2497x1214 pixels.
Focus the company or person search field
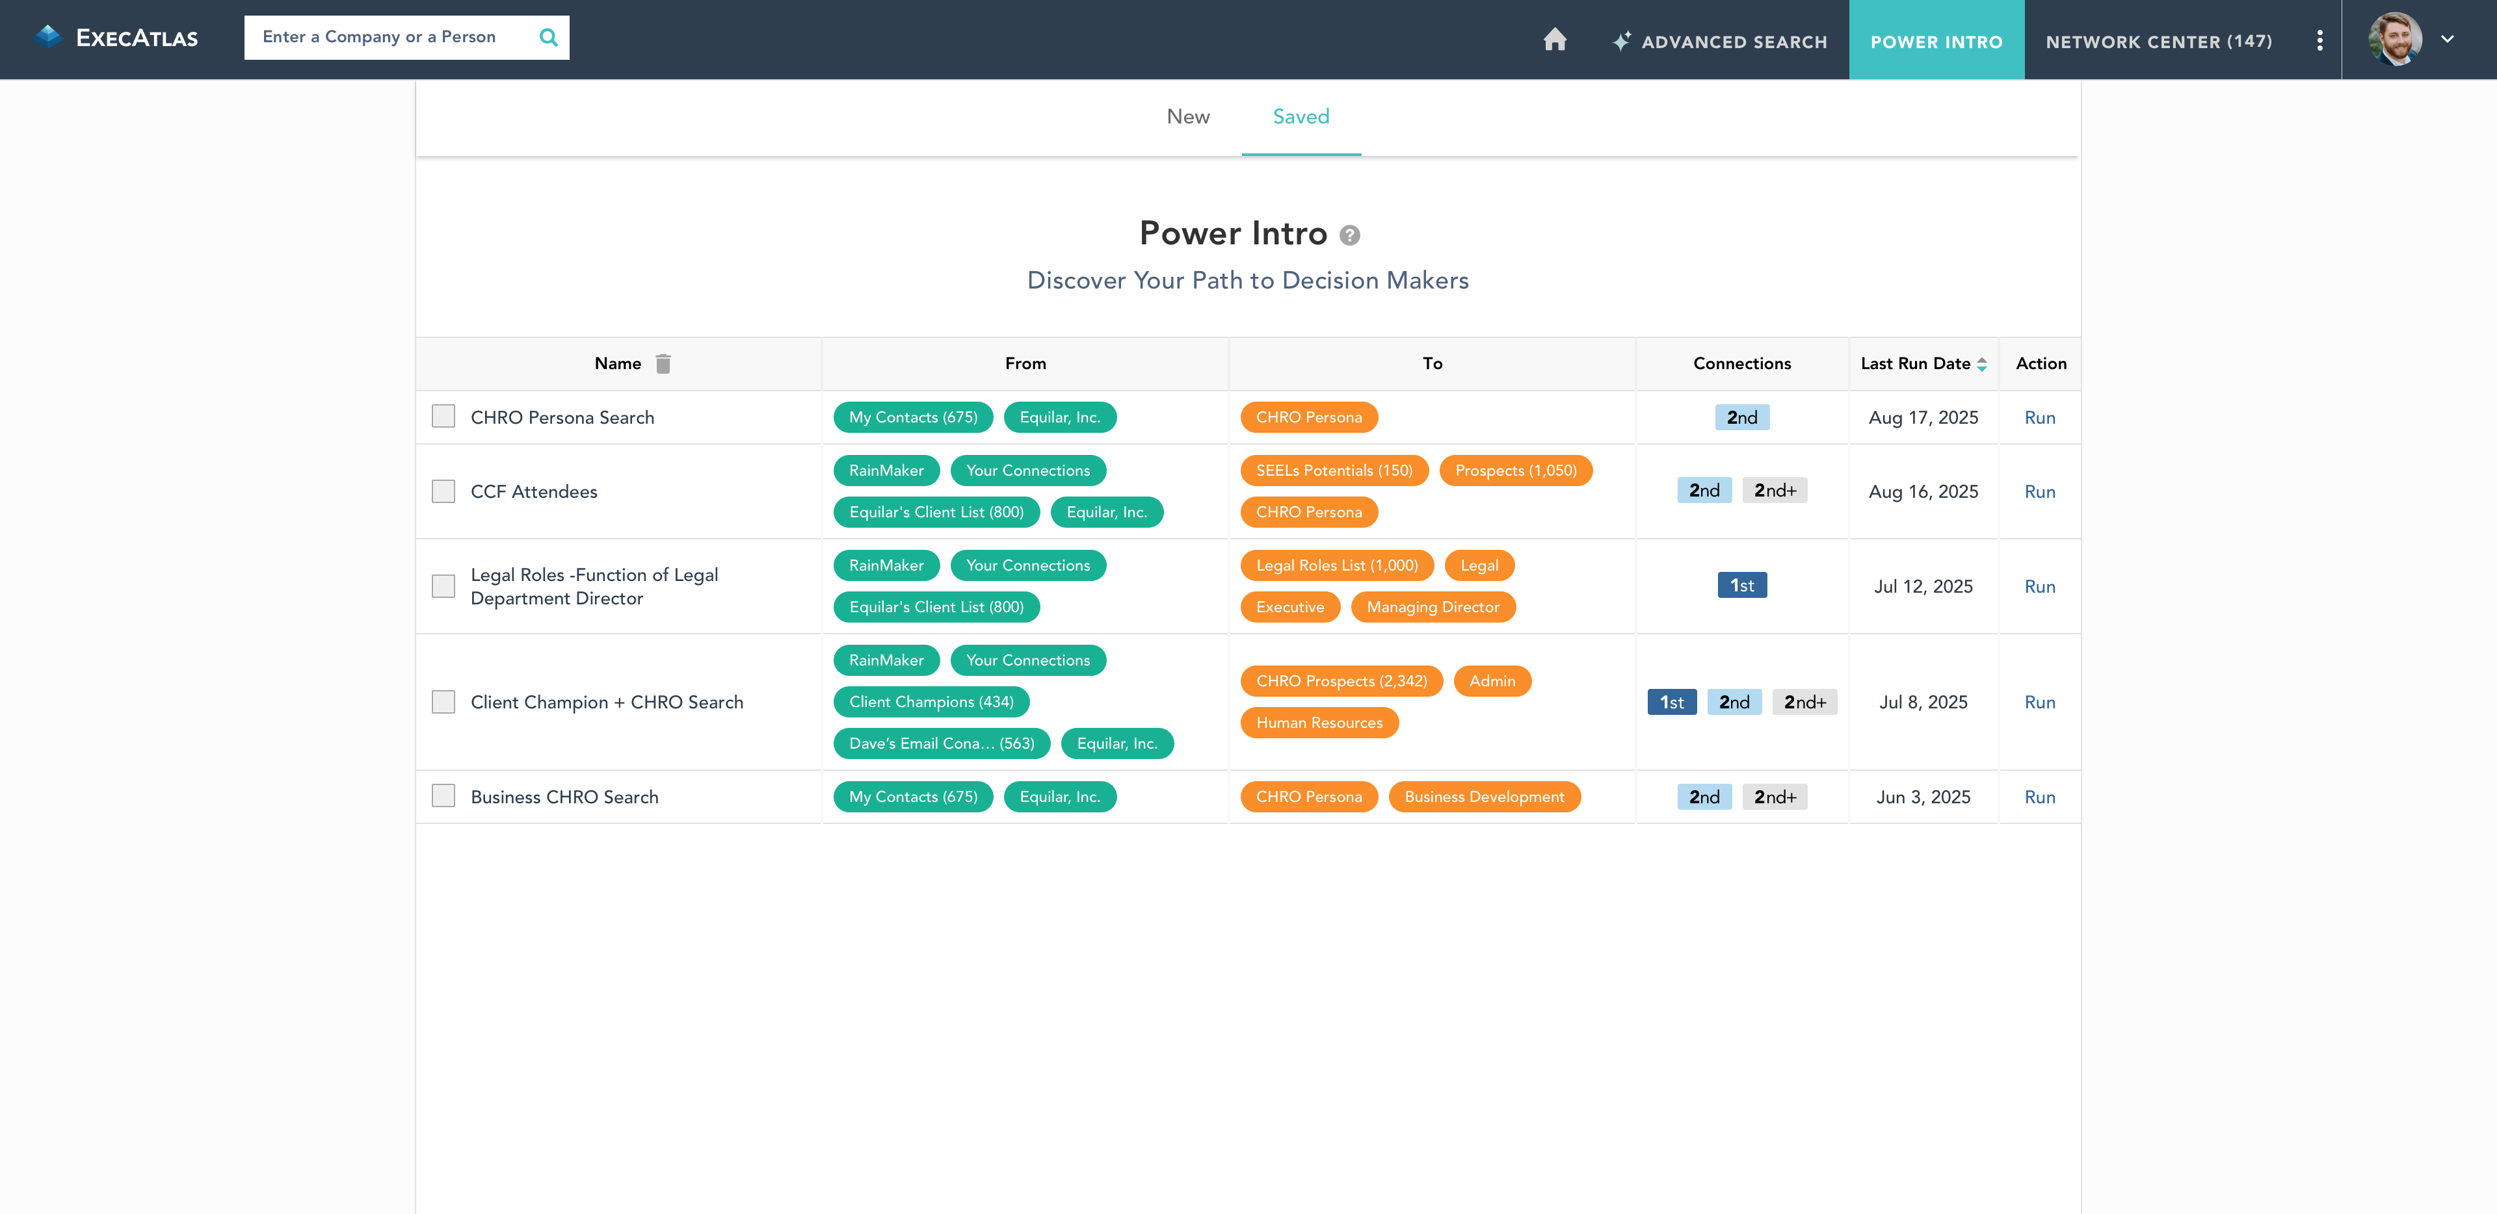coord(388,38)
